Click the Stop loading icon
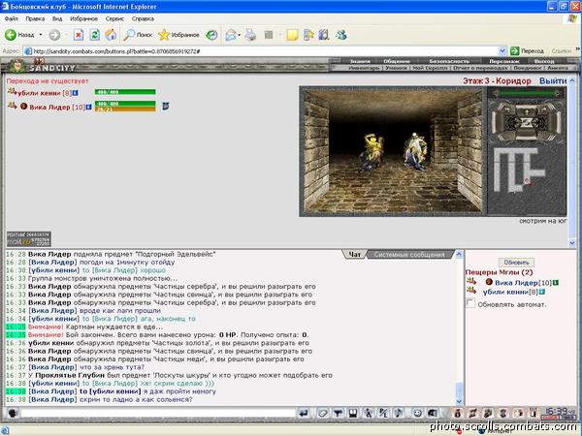Image resolution: width=582 pixels, height=436 pixels. click(x=79, y=35)
